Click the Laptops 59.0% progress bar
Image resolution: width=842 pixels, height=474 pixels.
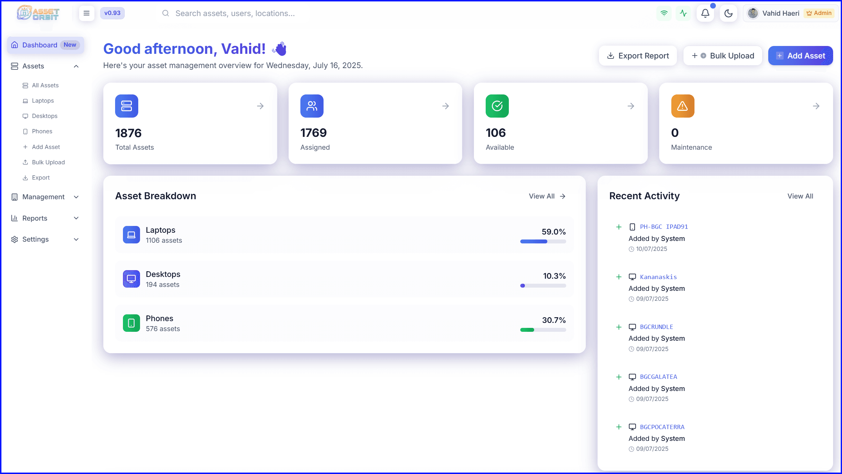coord(543,242)
